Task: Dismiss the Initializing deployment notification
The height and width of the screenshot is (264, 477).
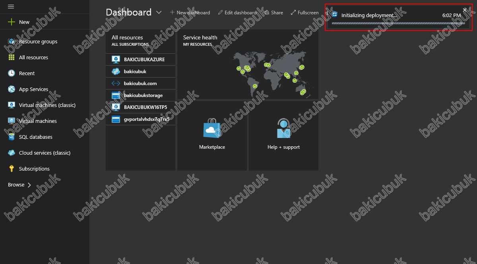Action: pyautogui.click(x=465, y=10)
